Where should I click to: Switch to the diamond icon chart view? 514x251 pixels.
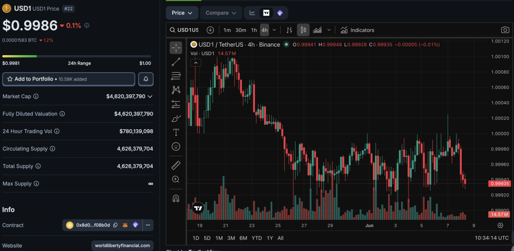coord(280,13)
